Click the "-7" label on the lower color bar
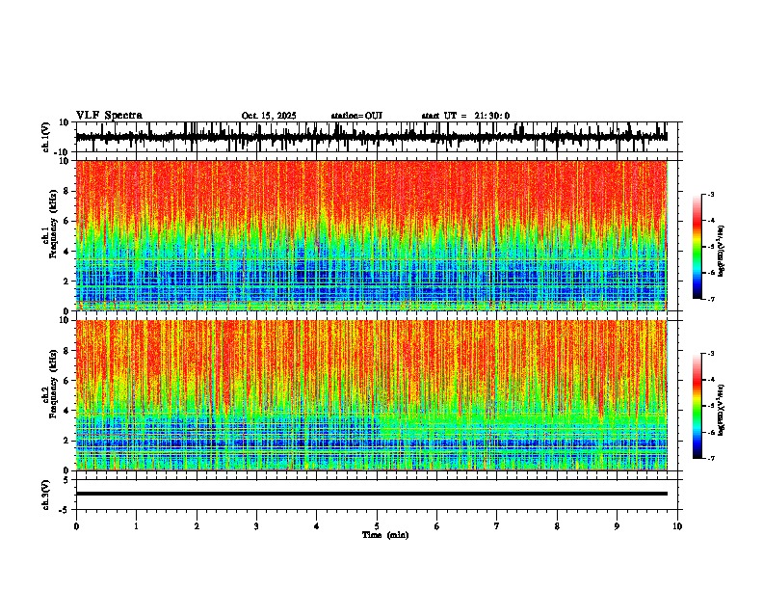Image resolution: width=763 pixels, height=590 pixels. point(710,458)
